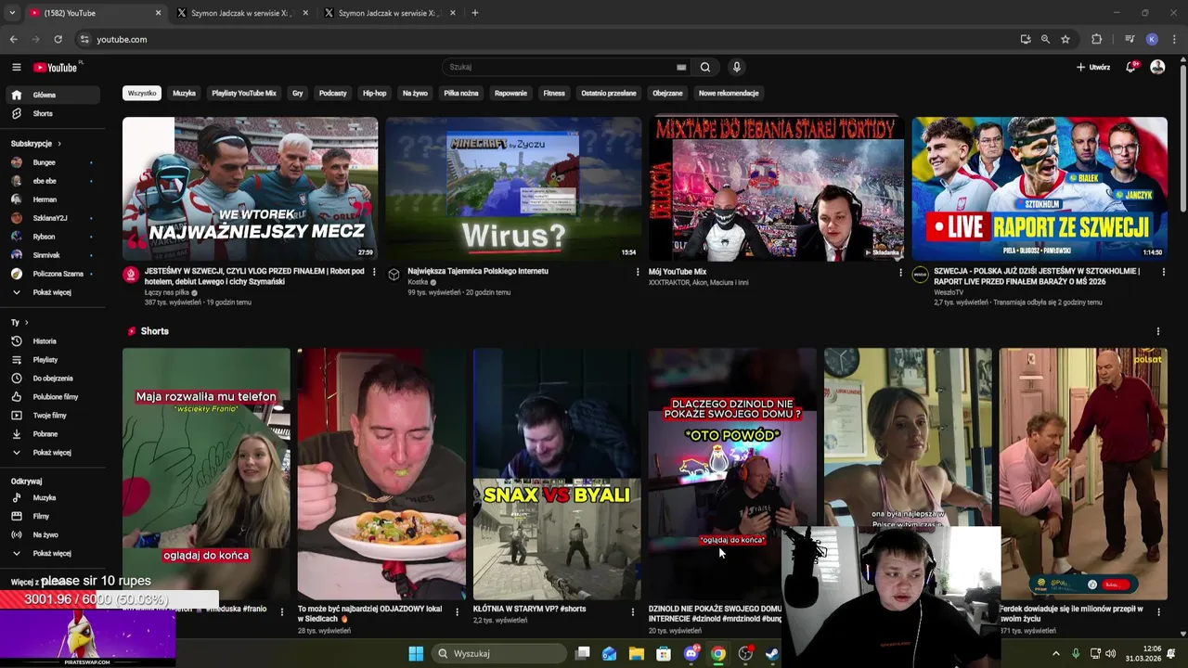
Task: Open Chrome tab search dropdown arrow
Action: coord(11,13)
